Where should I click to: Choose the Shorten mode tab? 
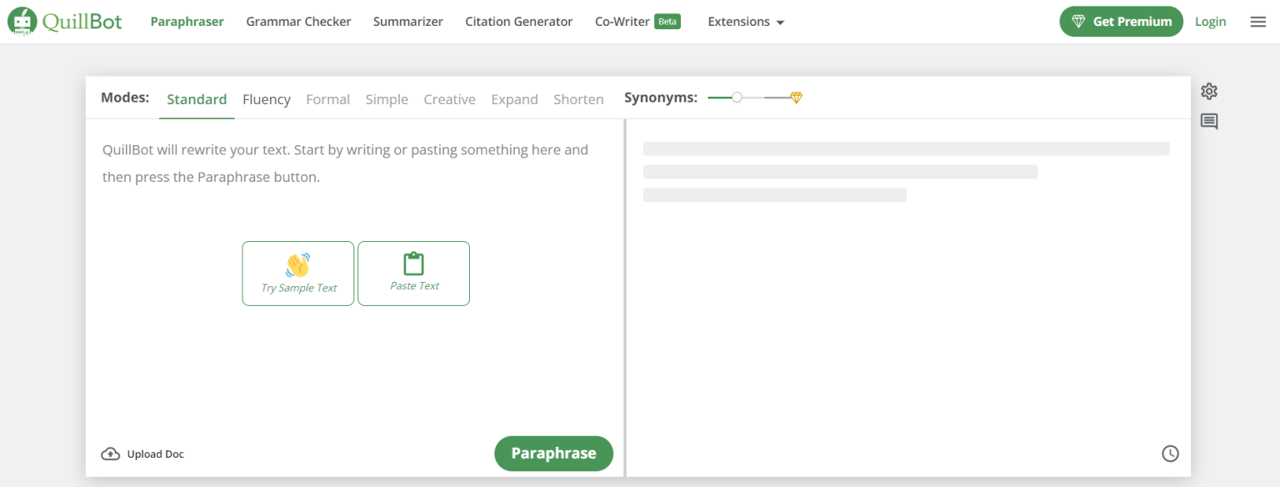pos(578,99)
